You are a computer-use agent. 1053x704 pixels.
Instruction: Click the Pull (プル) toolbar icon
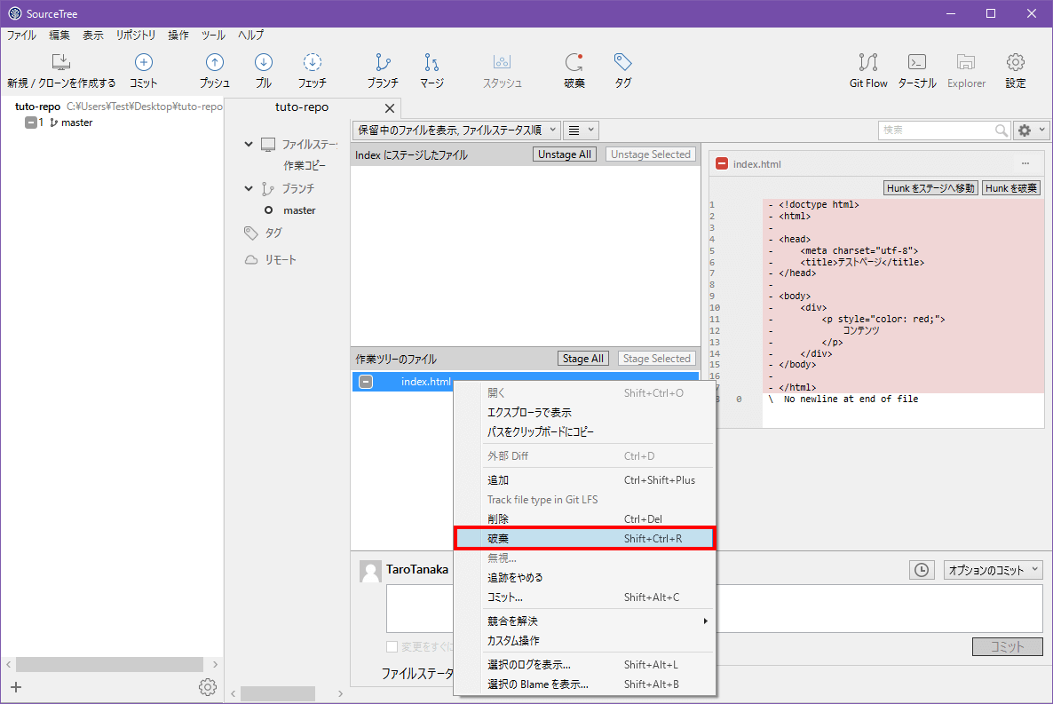[263, 63]
